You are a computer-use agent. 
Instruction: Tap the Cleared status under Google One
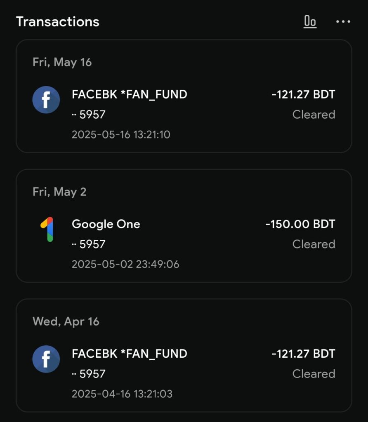coord(314,244)
